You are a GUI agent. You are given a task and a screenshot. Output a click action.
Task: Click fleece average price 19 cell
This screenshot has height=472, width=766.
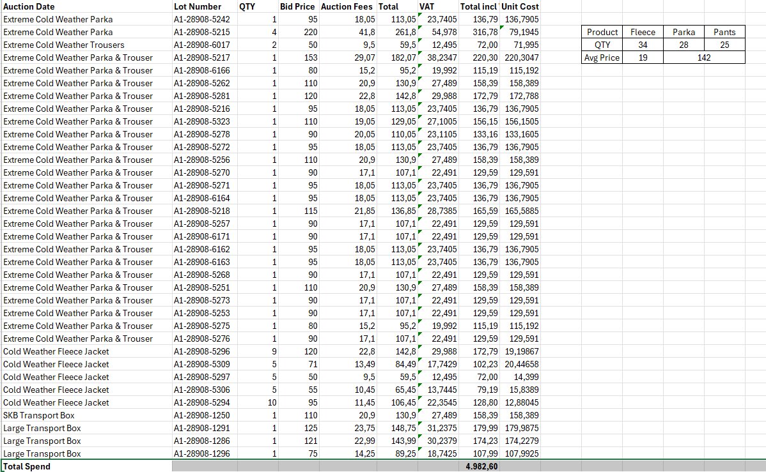pos(643,57)
